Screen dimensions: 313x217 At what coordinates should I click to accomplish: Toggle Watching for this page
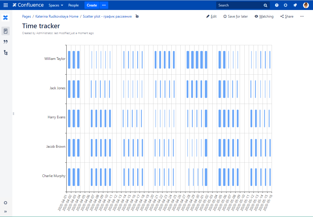click(x=264, y=16)
